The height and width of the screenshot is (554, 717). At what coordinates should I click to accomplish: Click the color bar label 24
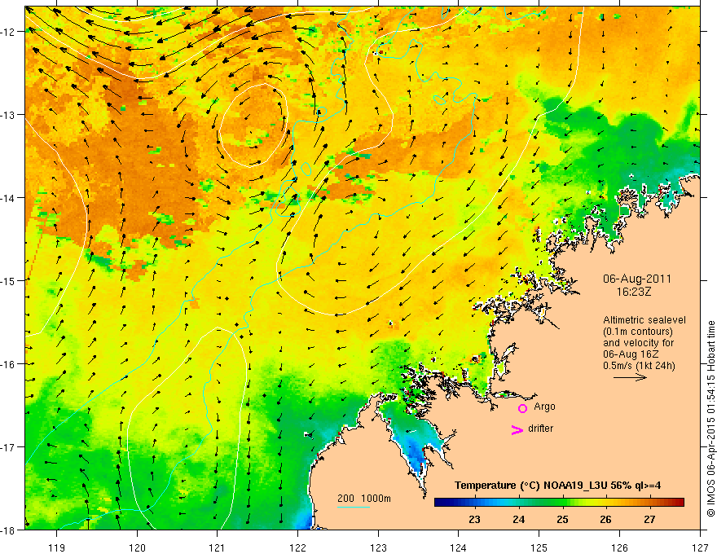pos(518,519)
